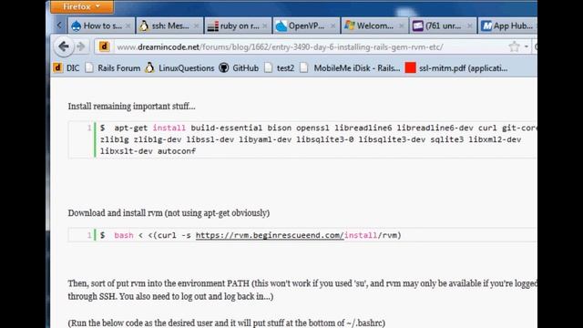This screenshot has width=583, height=328.
Task: Switch to the "Welcom..." tab
Action: (x=375, y=26)
